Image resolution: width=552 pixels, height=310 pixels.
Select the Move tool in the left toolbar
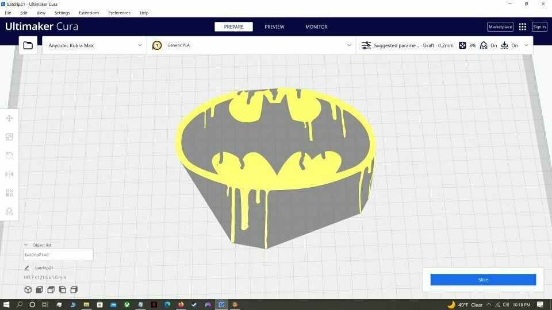(10, 118)
